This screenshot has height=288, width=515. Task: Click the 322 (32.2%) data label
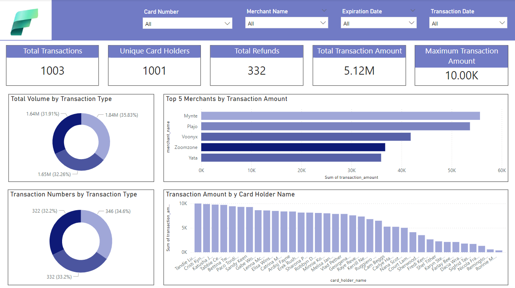pos(45,211)
